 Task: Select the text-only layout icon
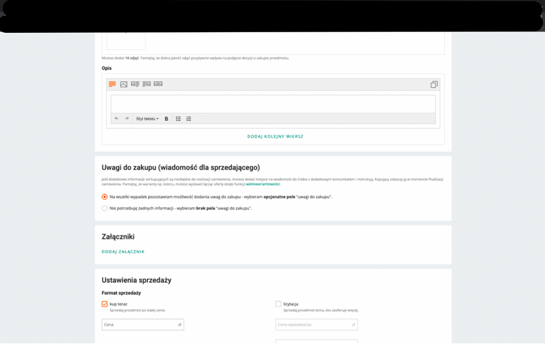coord(112,84)
